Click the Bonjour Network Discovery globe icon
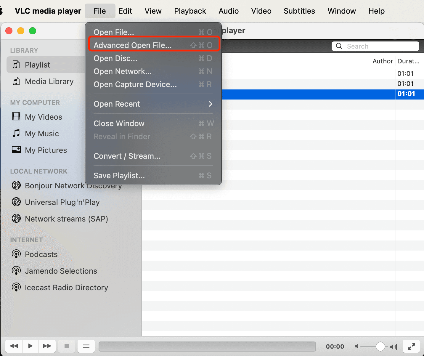Viewport: 424px width, 356px height. pos(16,185)
